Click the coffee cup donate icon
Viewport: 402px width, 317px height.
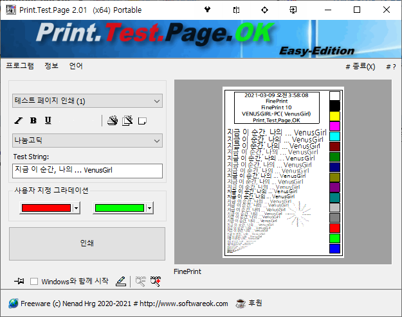click(241, 304)
